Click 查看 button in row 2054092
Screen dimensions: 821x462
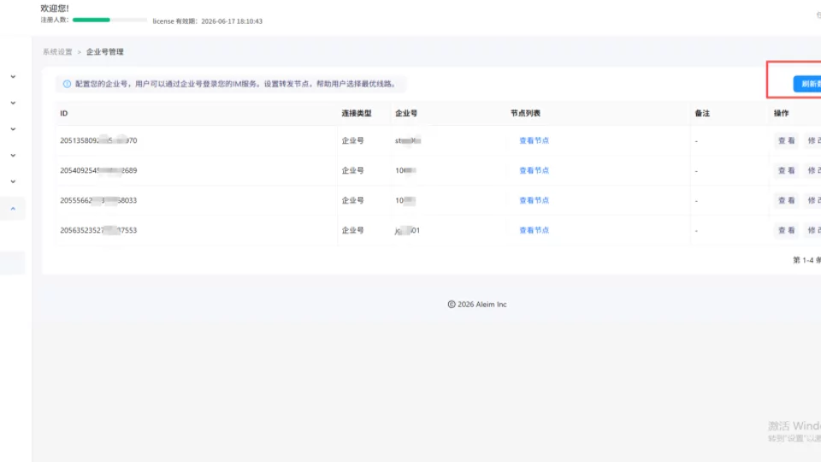tap(787, 170)
